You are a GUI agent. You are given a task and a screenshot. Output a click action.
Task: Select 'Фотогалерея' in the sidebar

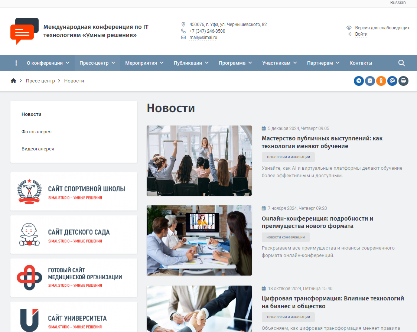(x=36, y=132)
